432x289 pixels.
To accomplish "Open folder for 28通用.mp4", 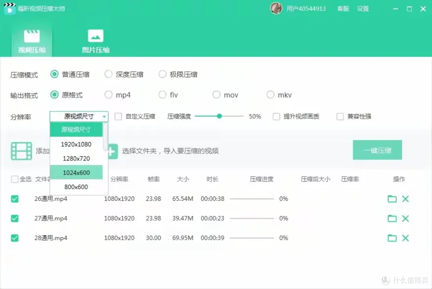I will click(392, 238).
